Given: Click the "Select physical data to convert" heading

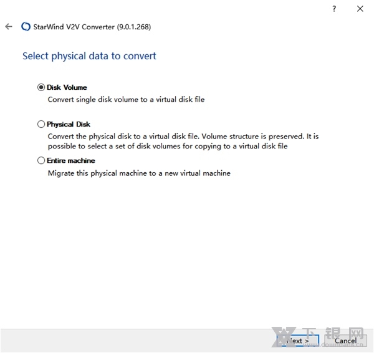Looking at the screenshot, I should [89, 56].
